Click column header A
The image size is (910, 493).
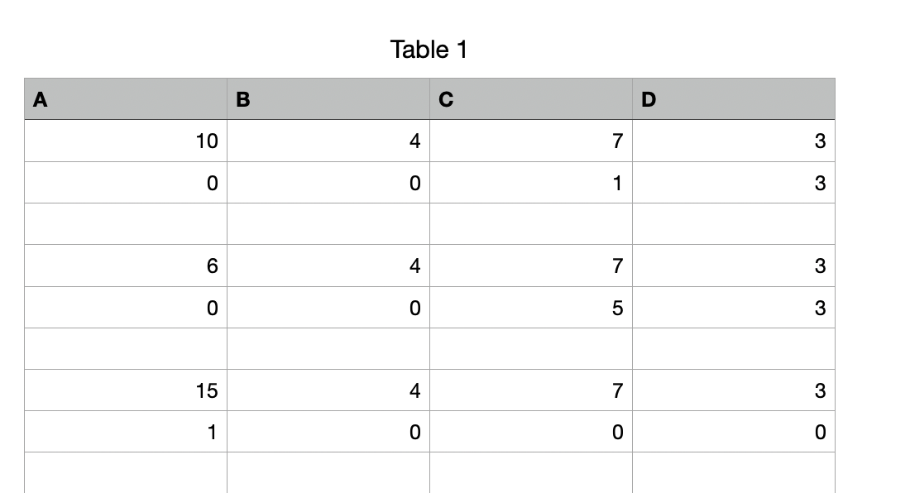click(x=126, y=99)
